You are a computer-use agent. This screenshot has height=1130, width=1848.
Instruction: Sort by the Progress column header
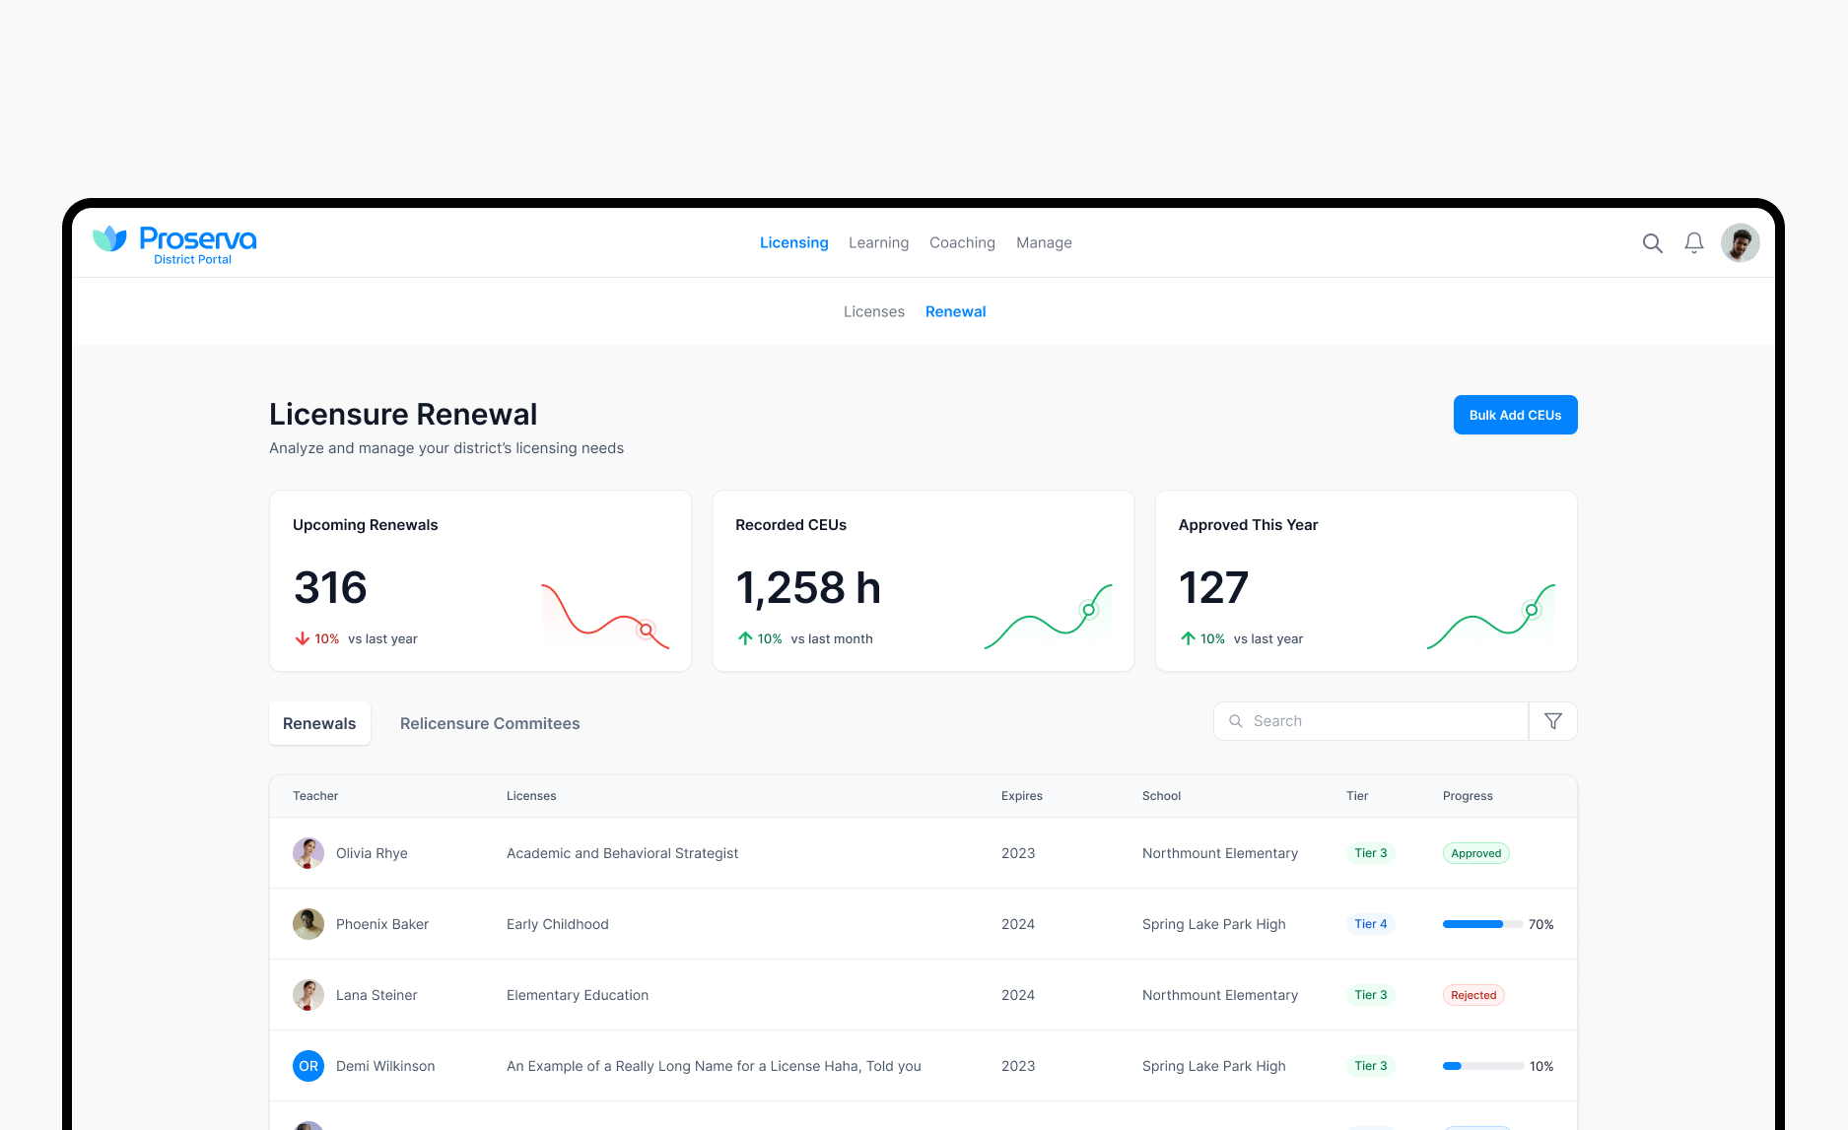click(1468, 796)
